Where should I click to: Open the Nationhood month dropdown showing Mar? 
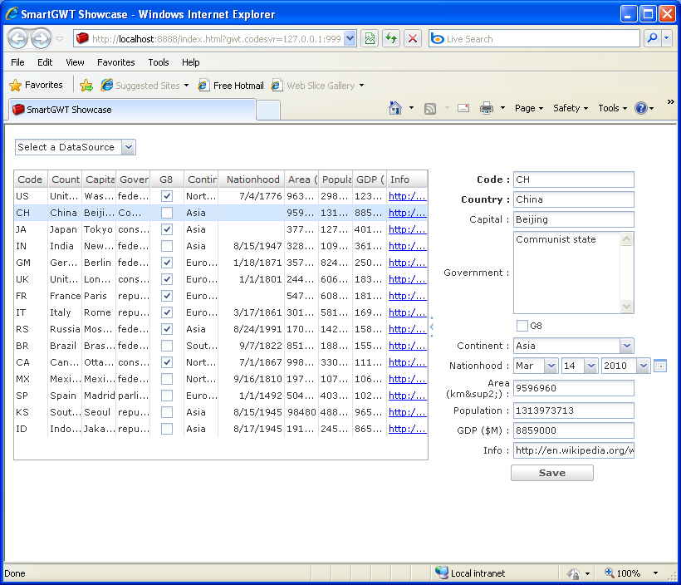pyautogui.click(x=551, y=366)
